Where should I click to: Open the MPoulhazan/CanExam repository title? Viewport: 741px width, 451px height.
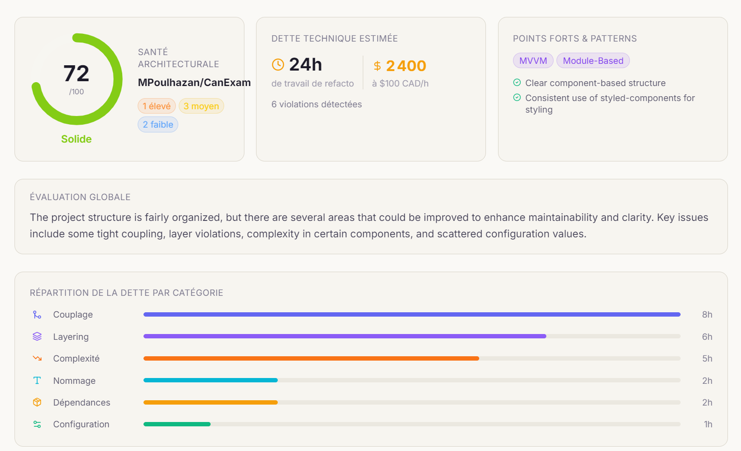click(194, 83)
